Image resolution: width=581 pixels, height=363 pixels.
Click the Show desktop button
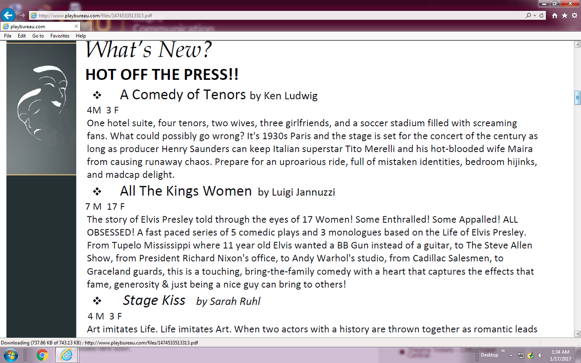[578, 355]
